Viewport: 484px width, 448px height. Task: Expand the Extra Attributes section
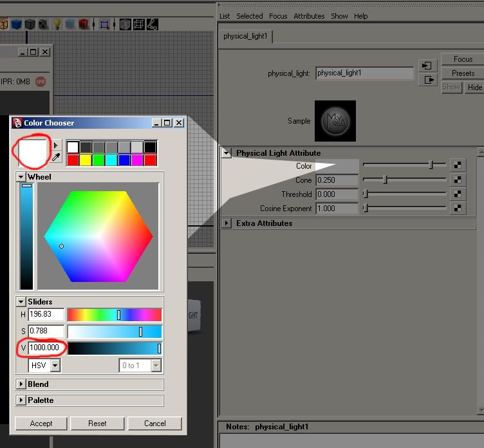[227, 223]
